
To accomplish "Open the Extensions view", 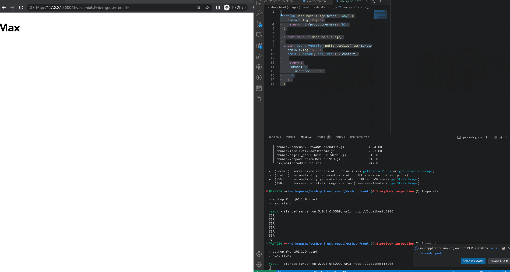I will pos(259,46).
